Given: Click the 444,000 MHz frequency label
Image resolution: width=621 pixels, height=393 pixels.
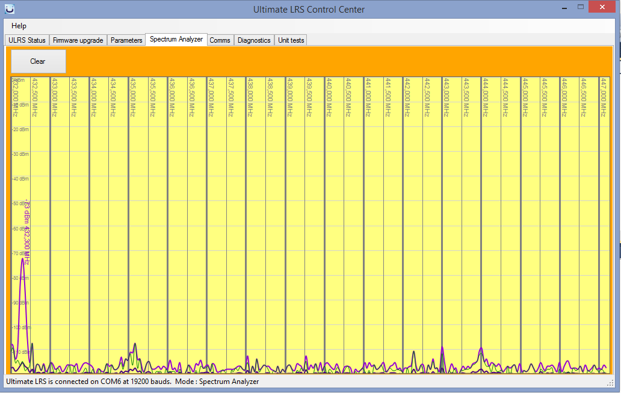Looking at the screenshot, I should pyautogui.click(x=486, y=97).
